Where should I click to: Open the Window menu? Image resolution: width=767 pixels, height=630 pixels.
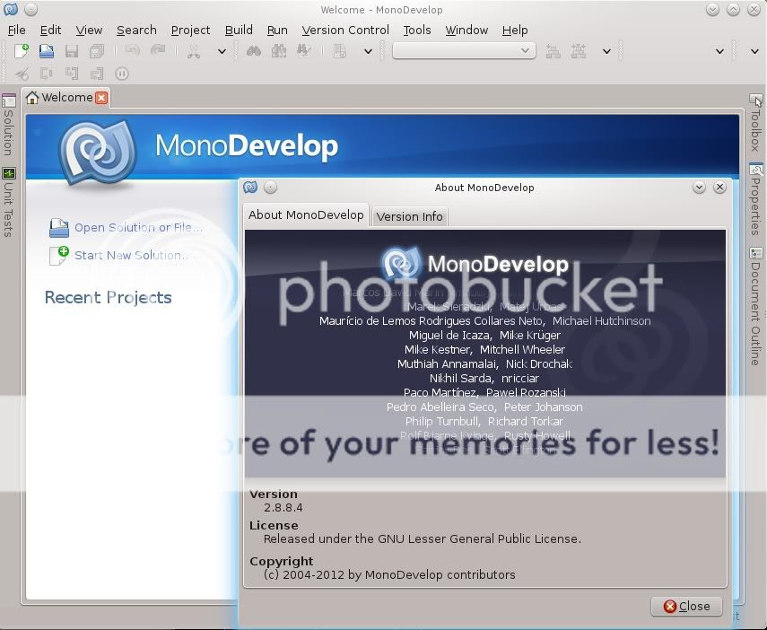click(466, 30)
